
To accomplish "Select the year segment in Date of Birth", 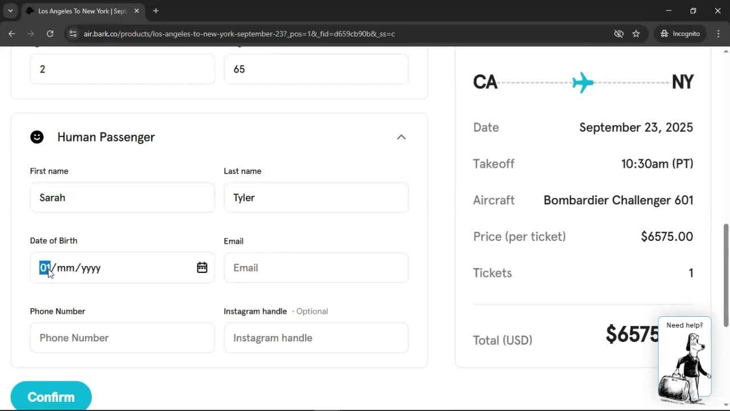I will (91, 268).
